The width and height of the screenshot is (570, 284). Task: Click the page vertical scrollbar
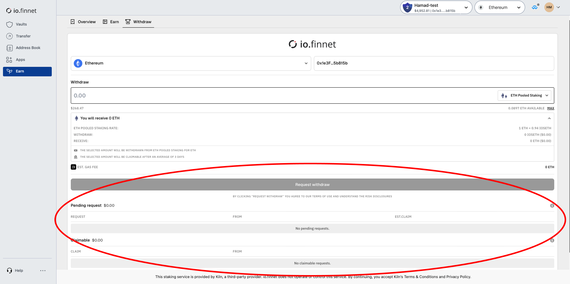pos(569,137)
